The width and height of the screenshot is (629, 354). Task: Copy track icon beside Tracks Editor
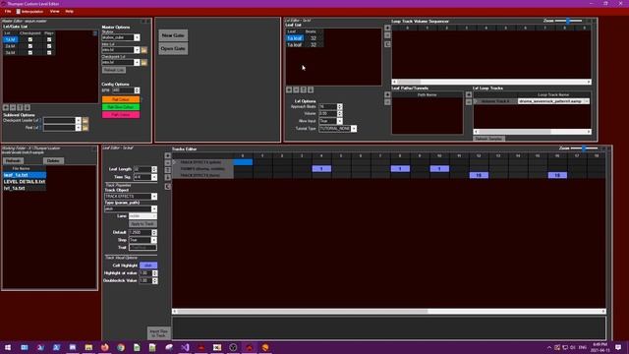coord(168,187)
